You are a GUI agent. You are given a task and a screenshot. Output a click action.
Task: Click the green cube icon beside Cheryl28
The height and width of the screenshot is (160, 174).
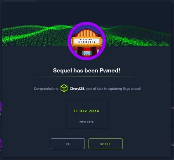point(64,88)
